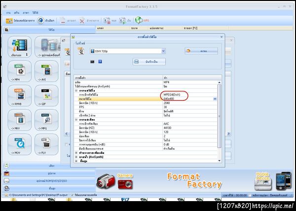Click the red camcorder Camera banner icon
This screenshot has width=296, height=211.
(106, 182)
